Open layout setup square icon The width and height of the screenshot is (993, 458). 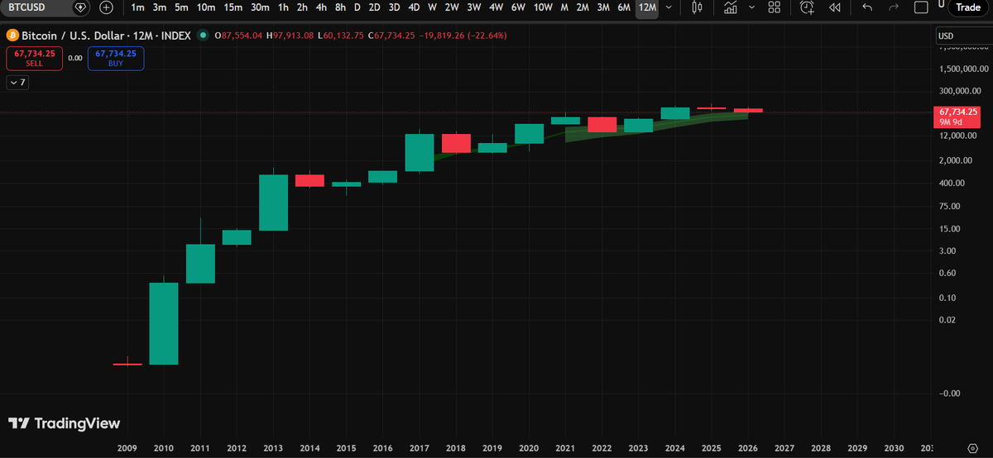tap(921, 7)
